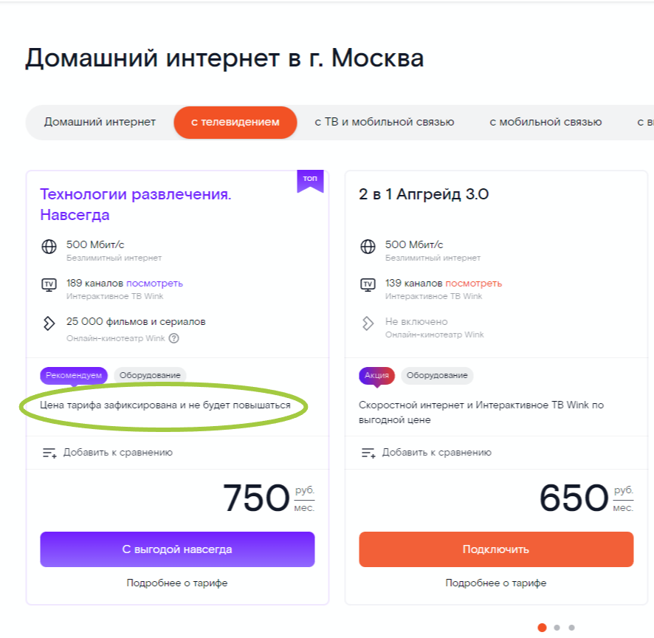The width and height of the screenshot is (654, 638).
Task: Click the compare icon on the left tariff card
Action: (49, 452)
